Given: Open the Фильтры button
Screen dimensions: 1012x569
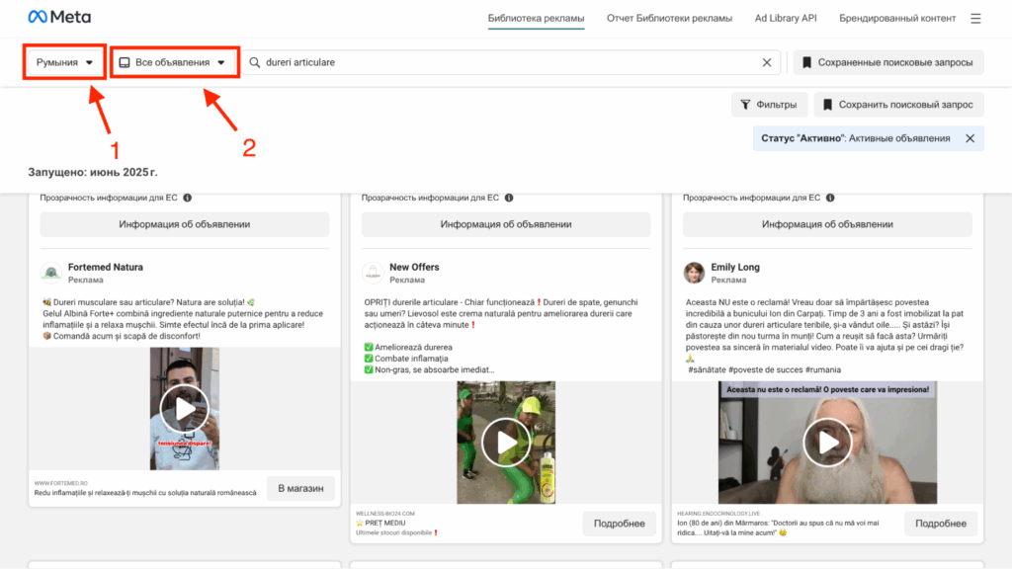Looking at the screenshot, I should [769, 105].
